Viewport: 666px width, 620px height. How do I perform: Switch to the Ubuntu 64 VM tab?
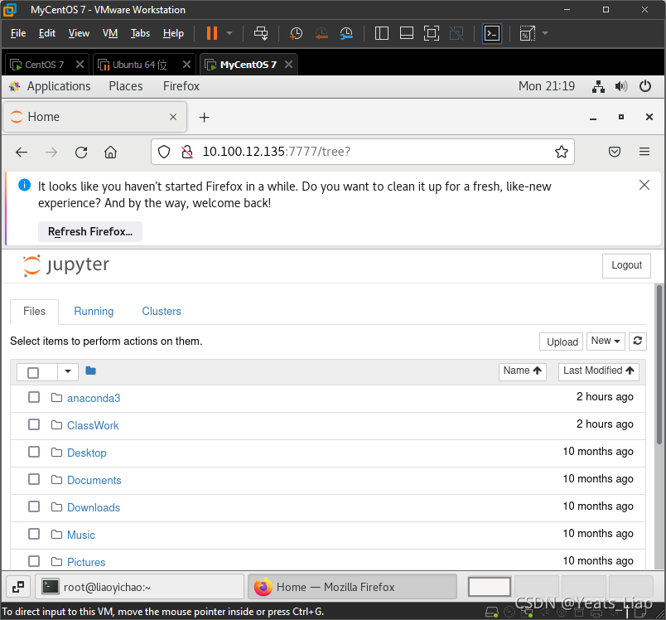tap(139, 65)
